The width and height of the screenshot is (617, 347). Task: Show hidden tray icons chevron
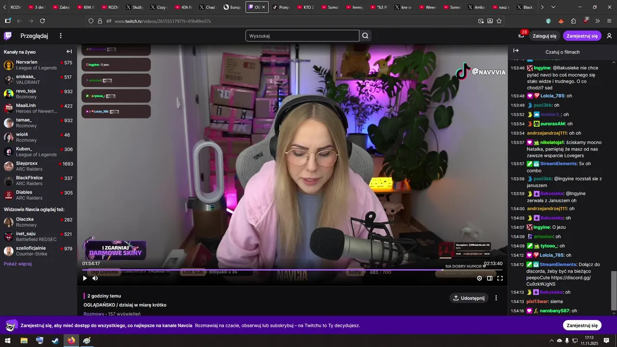point(551,341)
